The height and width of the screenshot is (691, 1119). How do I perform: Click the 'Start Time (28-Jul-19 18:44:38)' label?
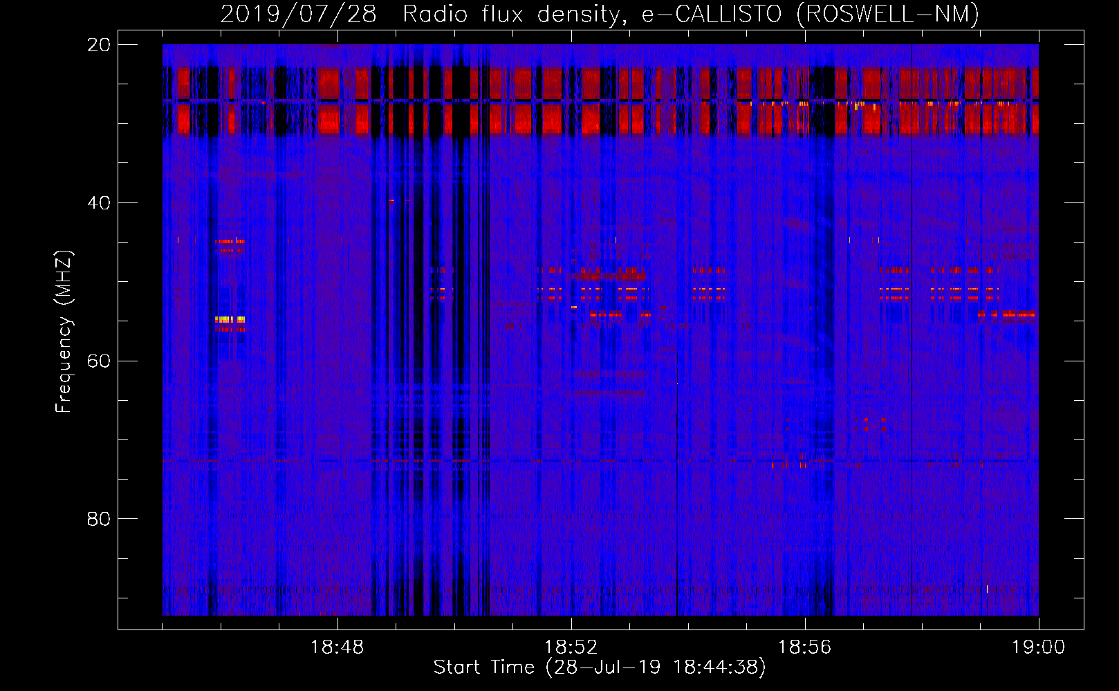coord(600,668)
